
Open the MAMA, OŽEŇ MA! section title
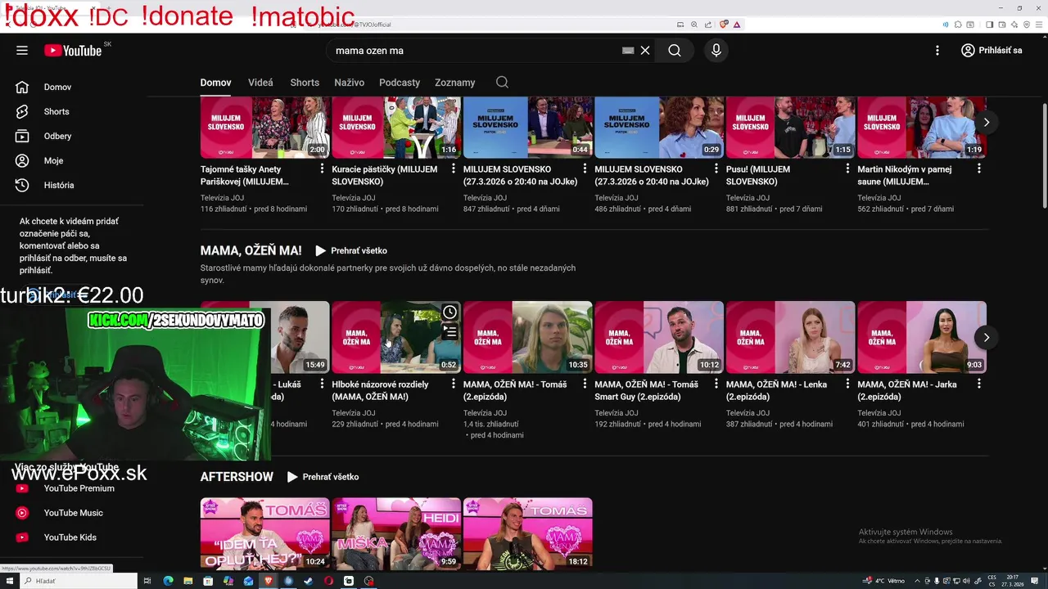[251, 251]
